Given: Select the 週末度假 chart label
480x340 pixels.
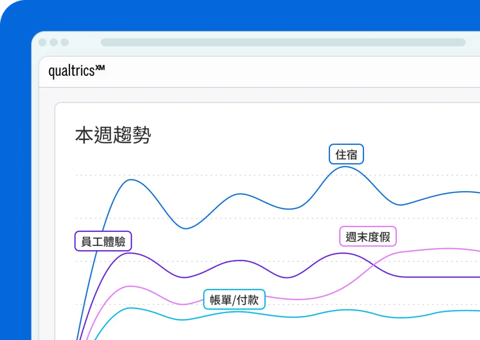Looking at the screenshot, I should coord(368,237).
